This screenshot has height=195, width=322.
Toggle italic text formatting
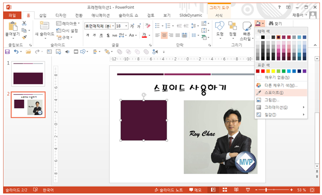pos(94,35)
